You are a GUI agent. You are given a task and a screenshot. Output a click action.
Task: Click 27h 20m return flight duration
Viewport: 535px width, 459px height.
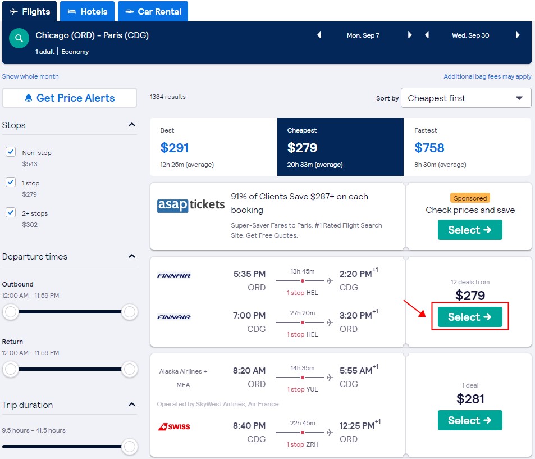click(302, 313)
